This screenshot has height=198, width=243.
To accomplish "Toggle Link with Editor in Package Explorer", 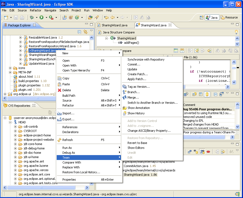I will (85, 32).
